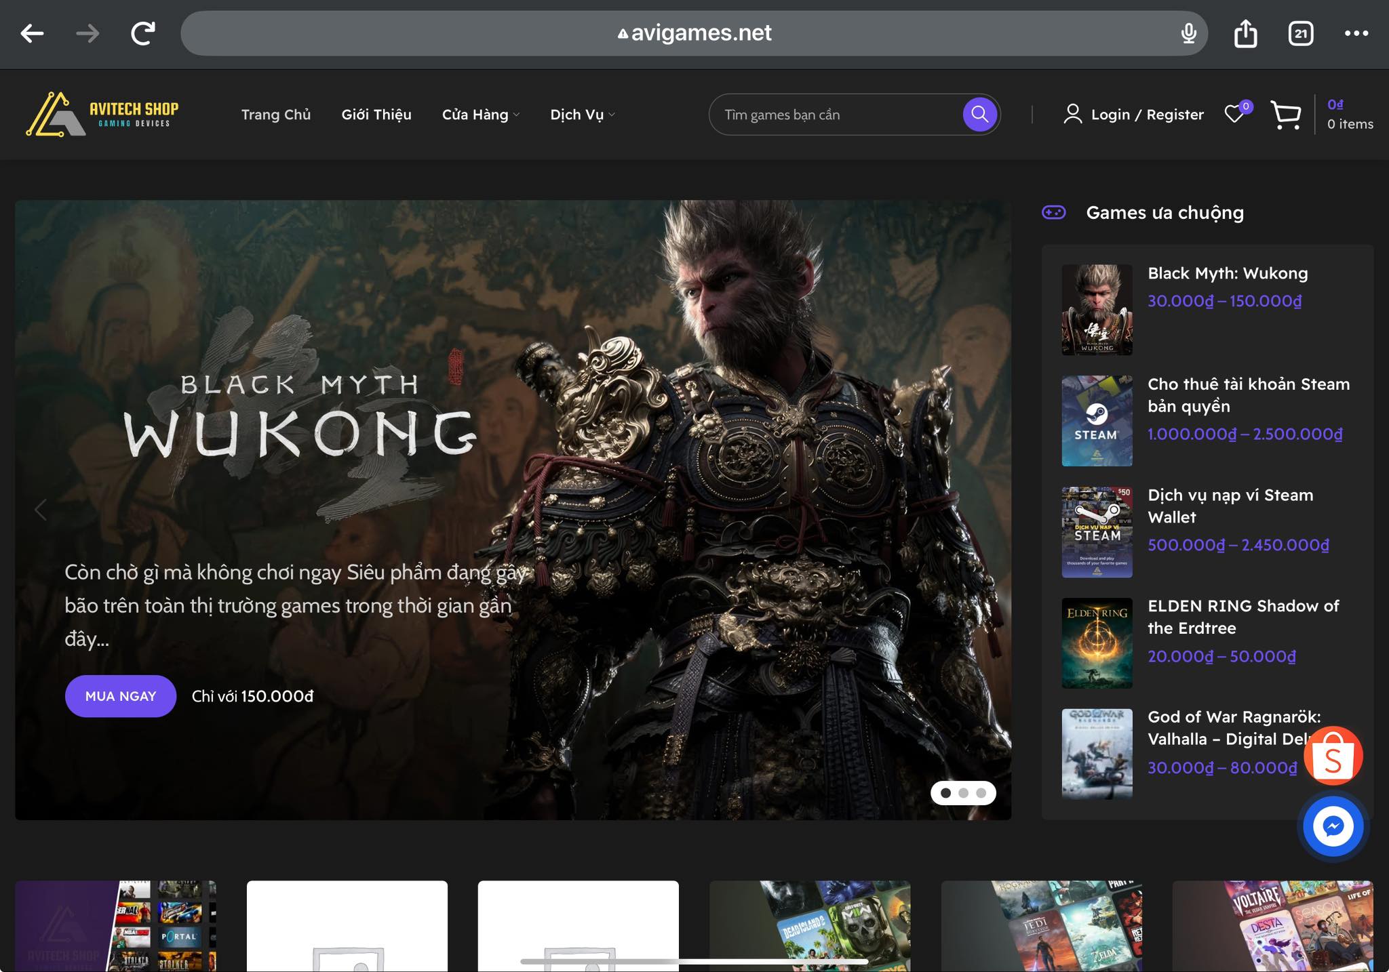Image resolution: width=1389 pixels, height=972 pixels.
Task: Open Giới Thiệu menu item
Action: (376, 115)
